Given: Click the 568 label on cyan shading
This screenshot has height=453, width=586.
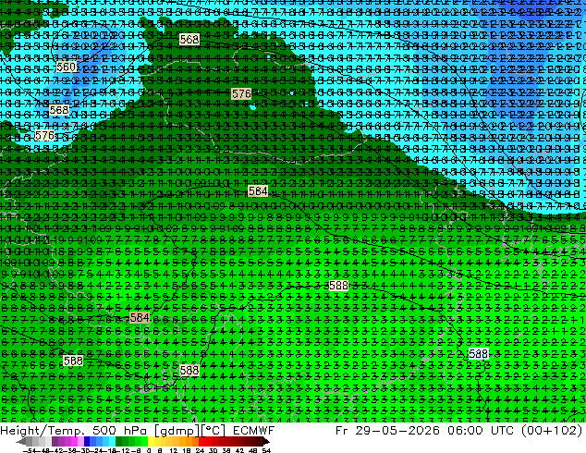Looking at the screenshot, I should coord(59,110).
